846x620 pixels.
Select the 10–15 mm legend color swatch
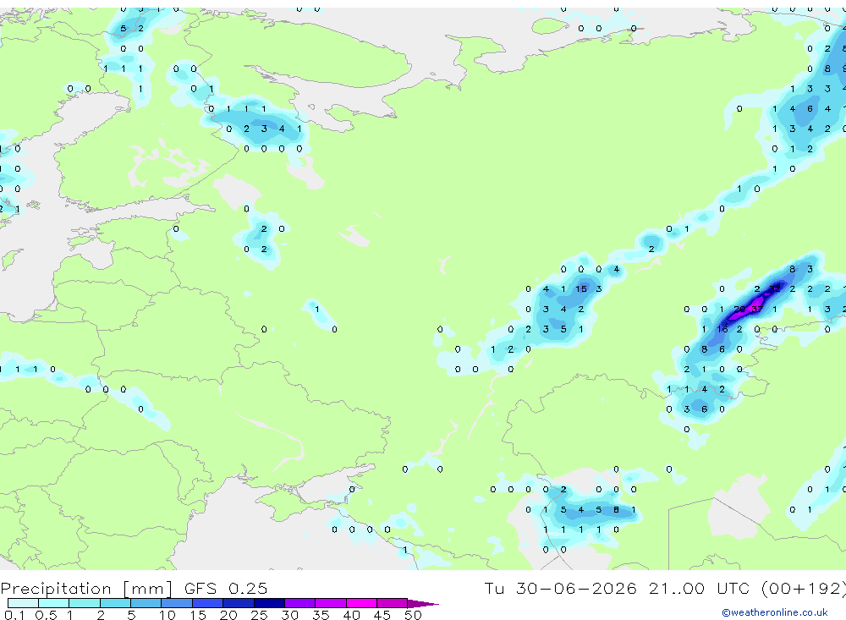[x=177, y=603]
